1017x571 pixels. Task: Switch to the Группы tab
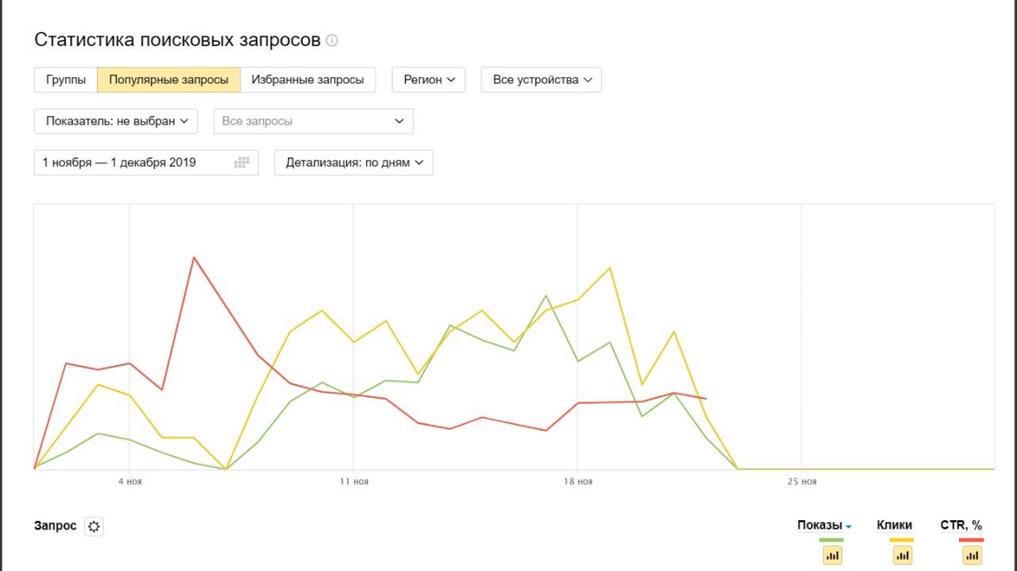[x=66, y=79]
